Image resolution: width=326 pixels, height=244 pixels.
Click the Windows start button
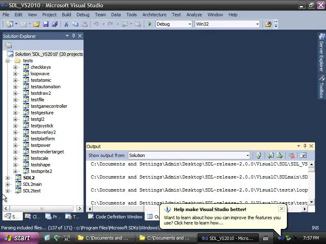pos(19,238)
